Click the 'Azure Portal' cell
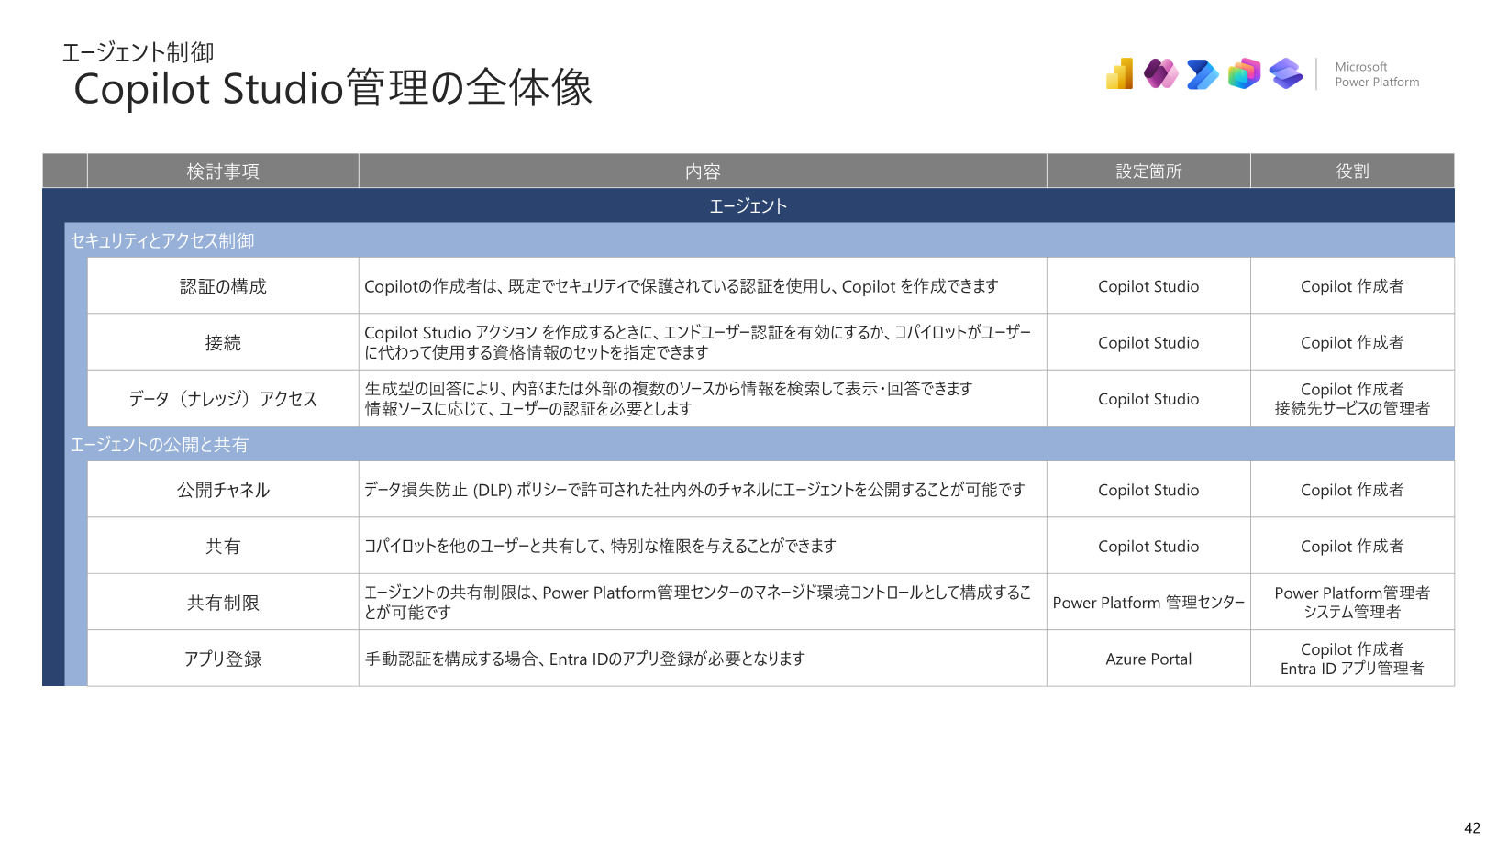The height and width of the screenshot is (842, 1497). [1148, 659]
